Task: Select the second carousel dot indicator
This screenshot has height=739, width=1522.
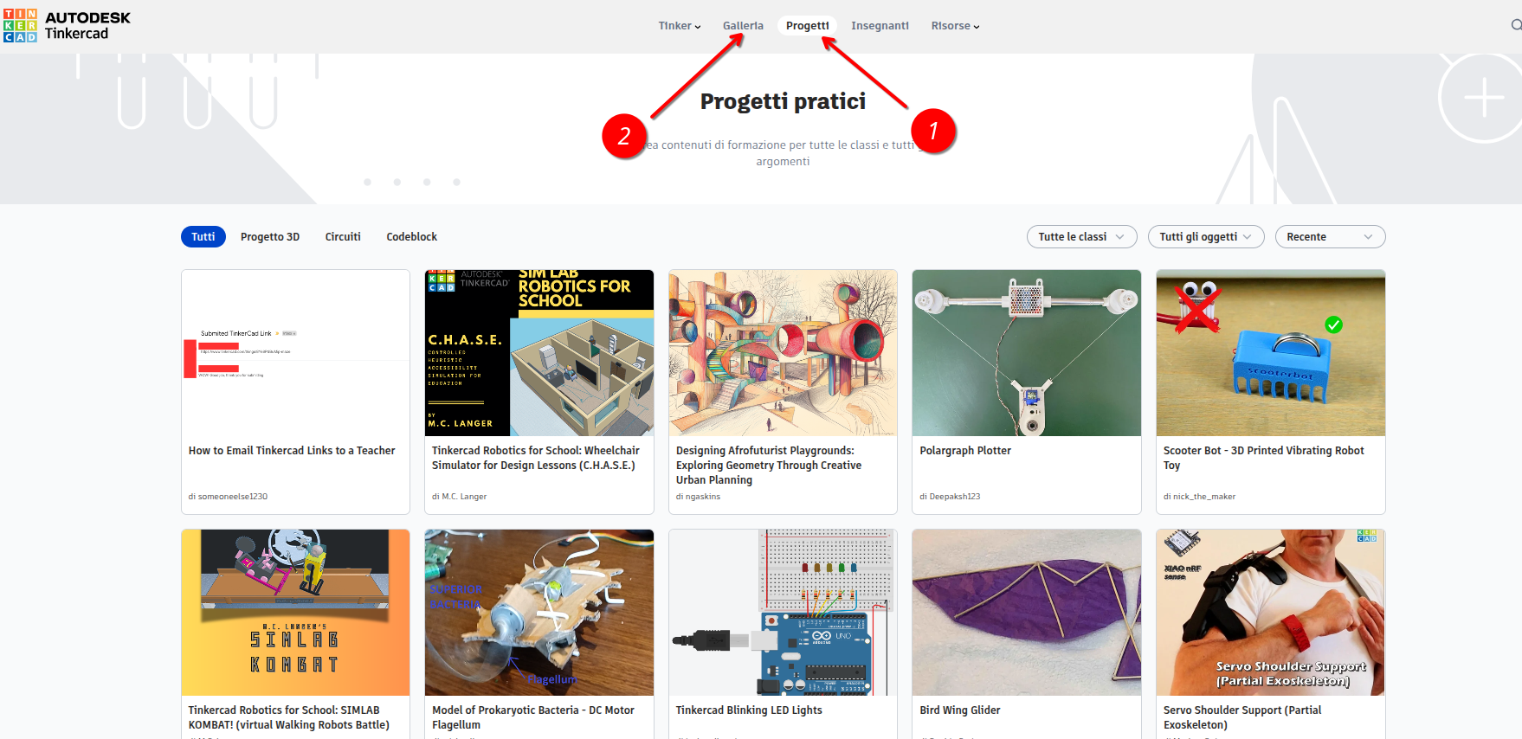Action: pos(397,182)
